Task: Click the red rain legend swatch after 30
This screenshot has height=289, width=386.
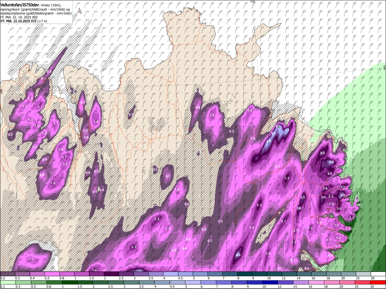Action: tap(378, 282)
